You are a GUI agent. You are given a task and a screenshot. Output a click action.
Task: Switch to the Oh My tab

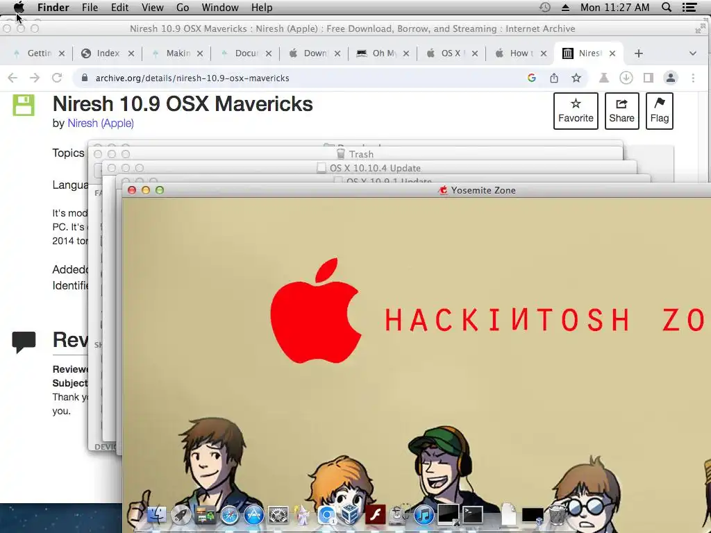(383, 53)
